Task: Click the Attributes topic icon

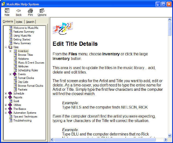Action: (15, 66)
